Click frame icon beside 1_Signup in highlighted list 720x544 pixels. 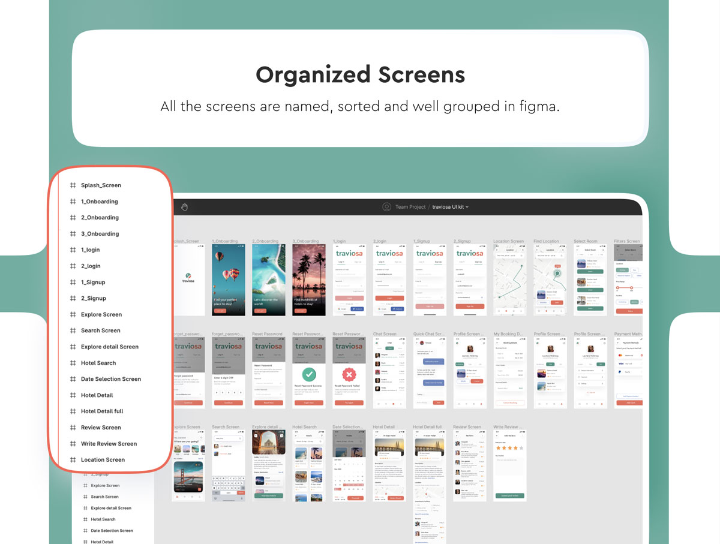pyautogui.click(x=73, y=282)
